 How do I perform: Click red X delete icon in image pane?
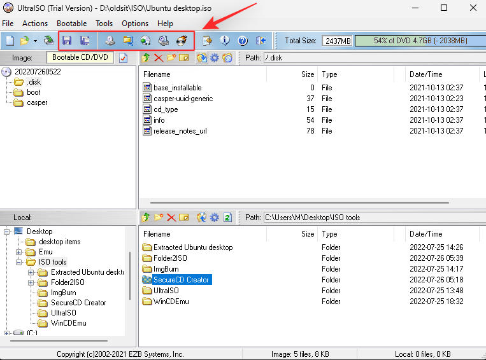click(159, 58)
